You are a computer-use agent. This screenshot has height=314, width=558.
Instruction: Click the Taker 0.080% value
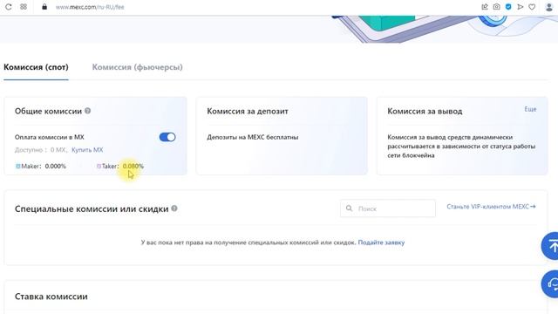[x=133, y=166]
